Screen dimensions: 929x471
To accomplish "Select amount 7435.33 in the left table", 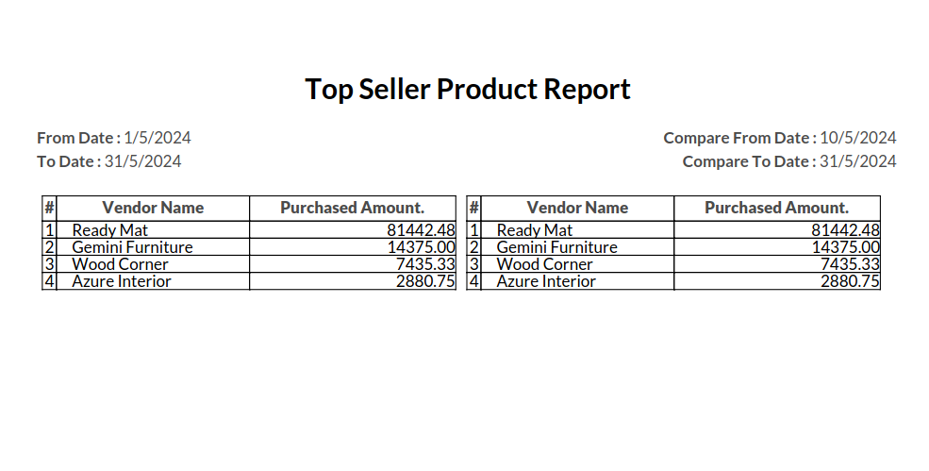I will (x=425, y=264).
